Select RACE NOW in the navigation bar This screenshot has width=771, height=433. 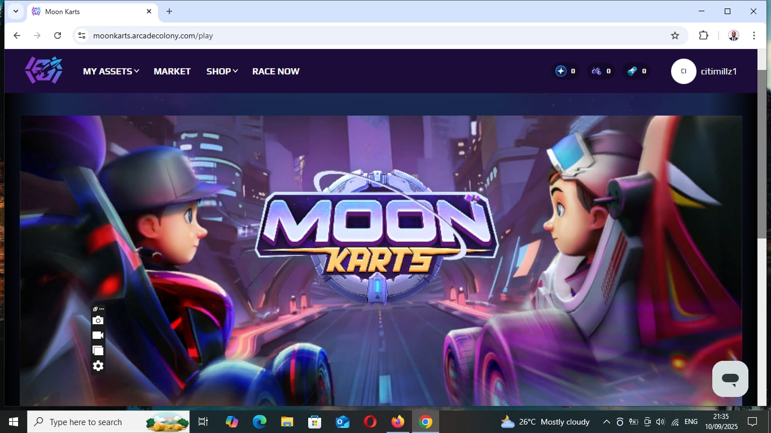pyautogui.click(x=275, y=71)
